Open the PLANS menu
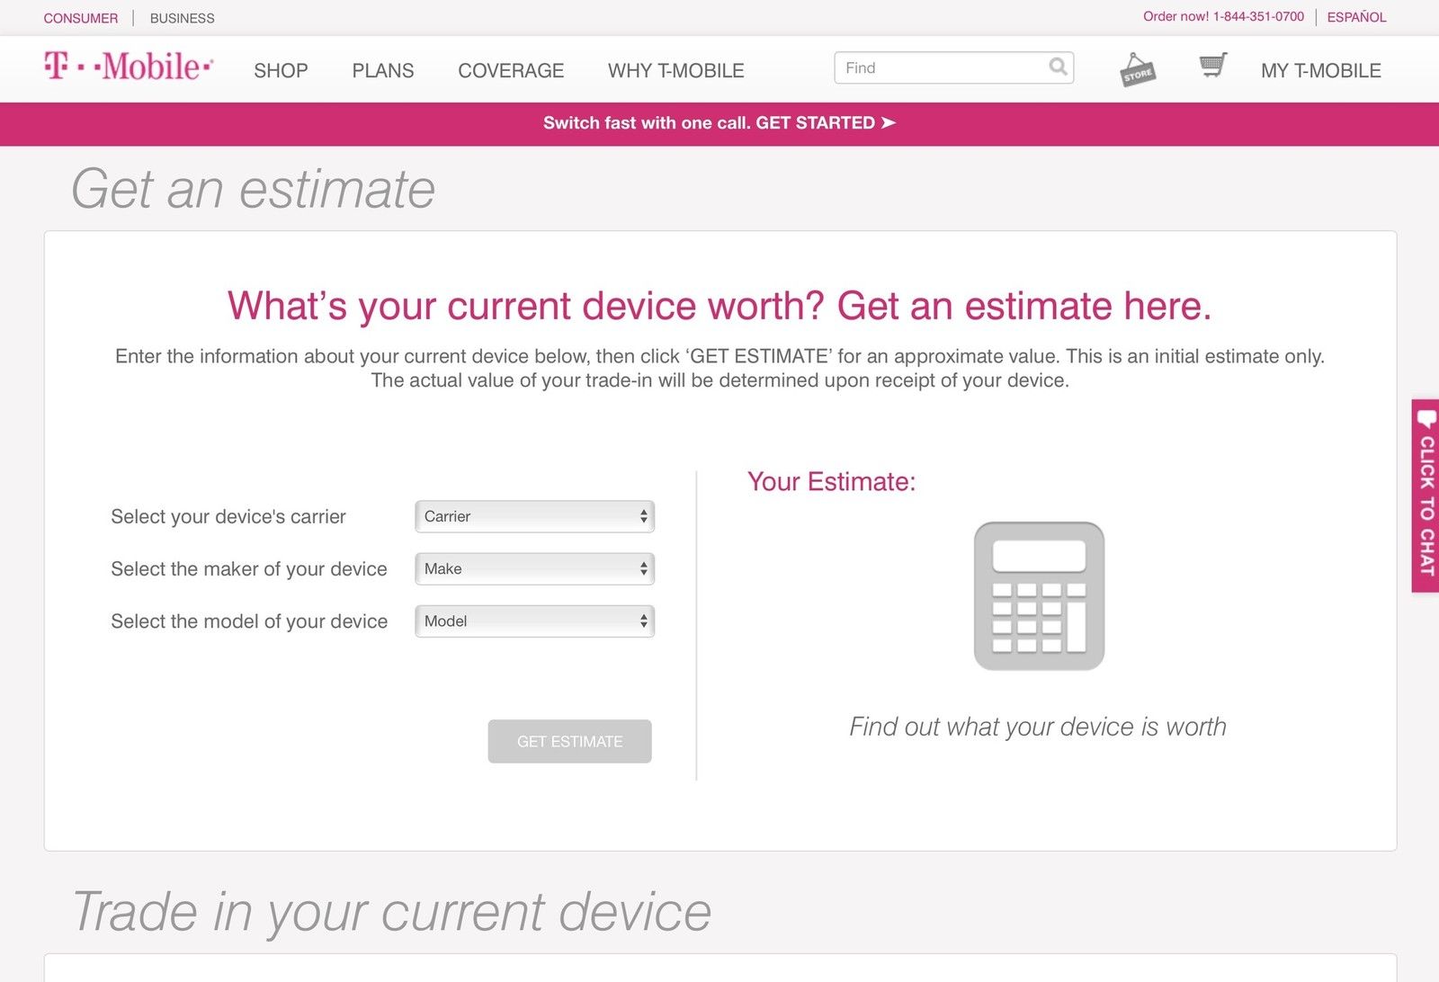1439x982 pixels. [x=382, y=70]
